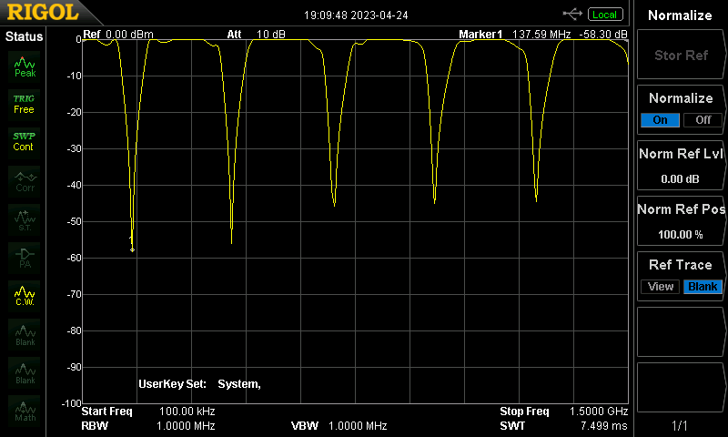The height and width of the screenshot is (437, 728).
Task: Click the Peak detector status icon
Action: 25,66
